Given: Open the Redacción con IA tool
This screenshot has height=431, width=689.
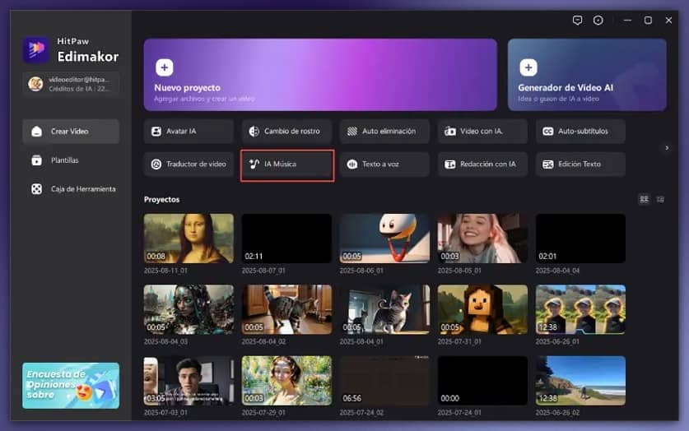Looking at the screenshot, I should [x=482, y=165].
